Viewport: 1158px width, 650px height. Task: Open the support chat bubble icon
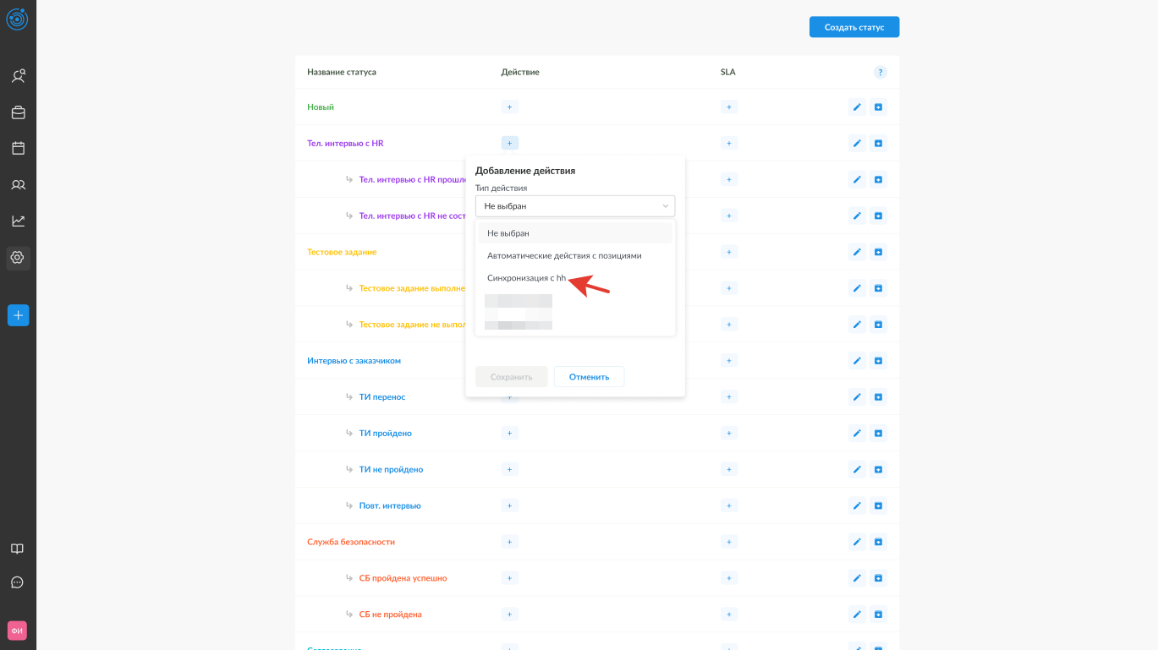(x=17, y=582)
